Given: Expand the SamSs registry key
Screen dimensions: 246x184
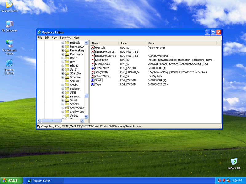Looking at the screenshot, I should 63,70.
